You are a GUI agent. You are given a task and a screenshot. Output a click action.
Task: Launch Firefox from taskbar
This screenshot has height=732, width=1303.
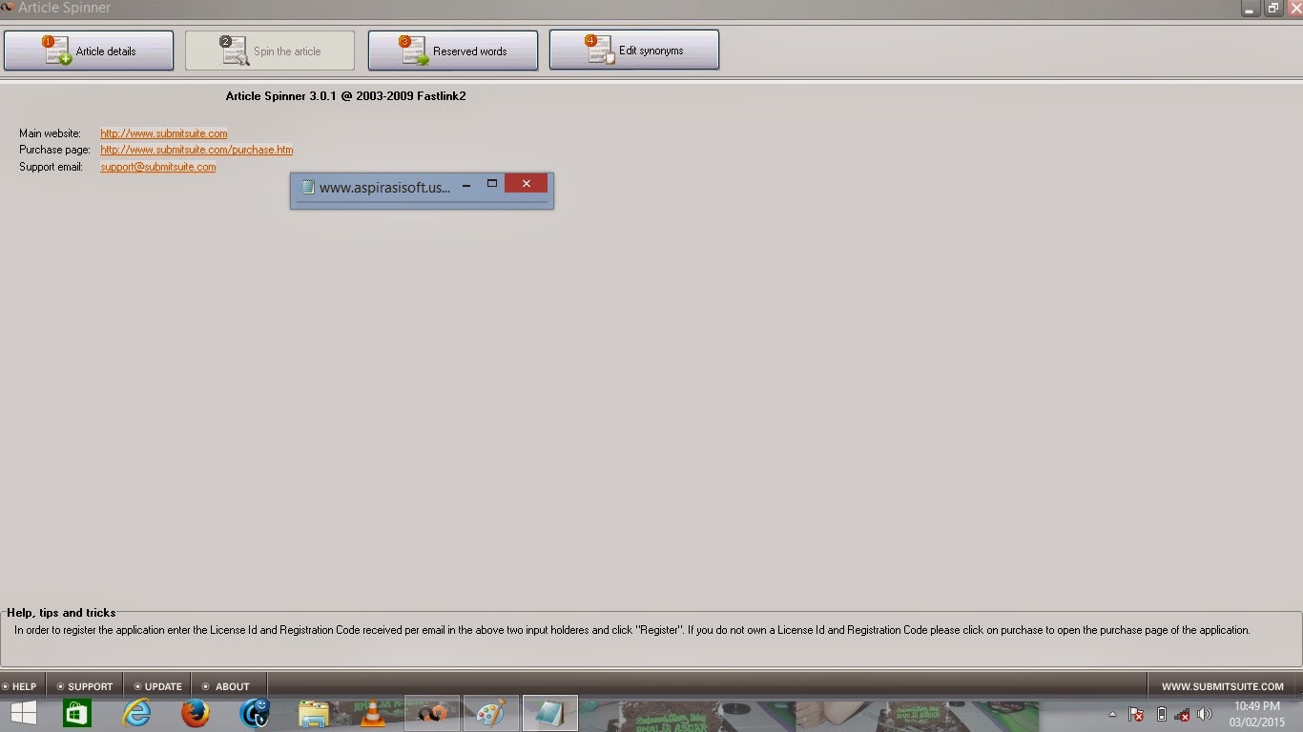pos(196,713)
